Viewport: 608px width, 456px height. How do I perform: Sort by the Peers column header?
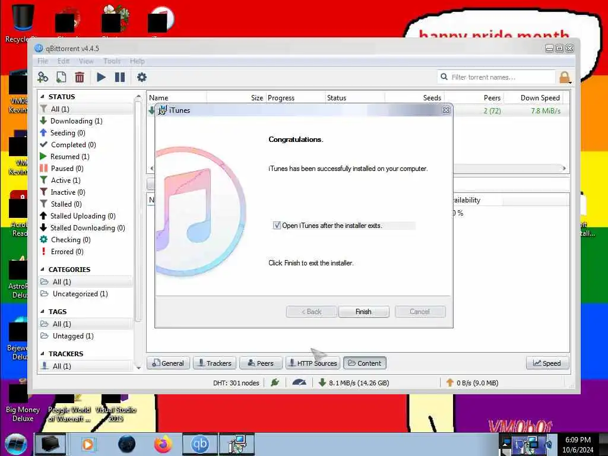pyautogui.click(x=474, y=98)
